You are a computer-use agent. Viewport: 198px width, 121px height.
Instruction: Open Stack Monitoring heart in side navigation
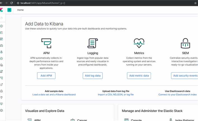[1, 104]
